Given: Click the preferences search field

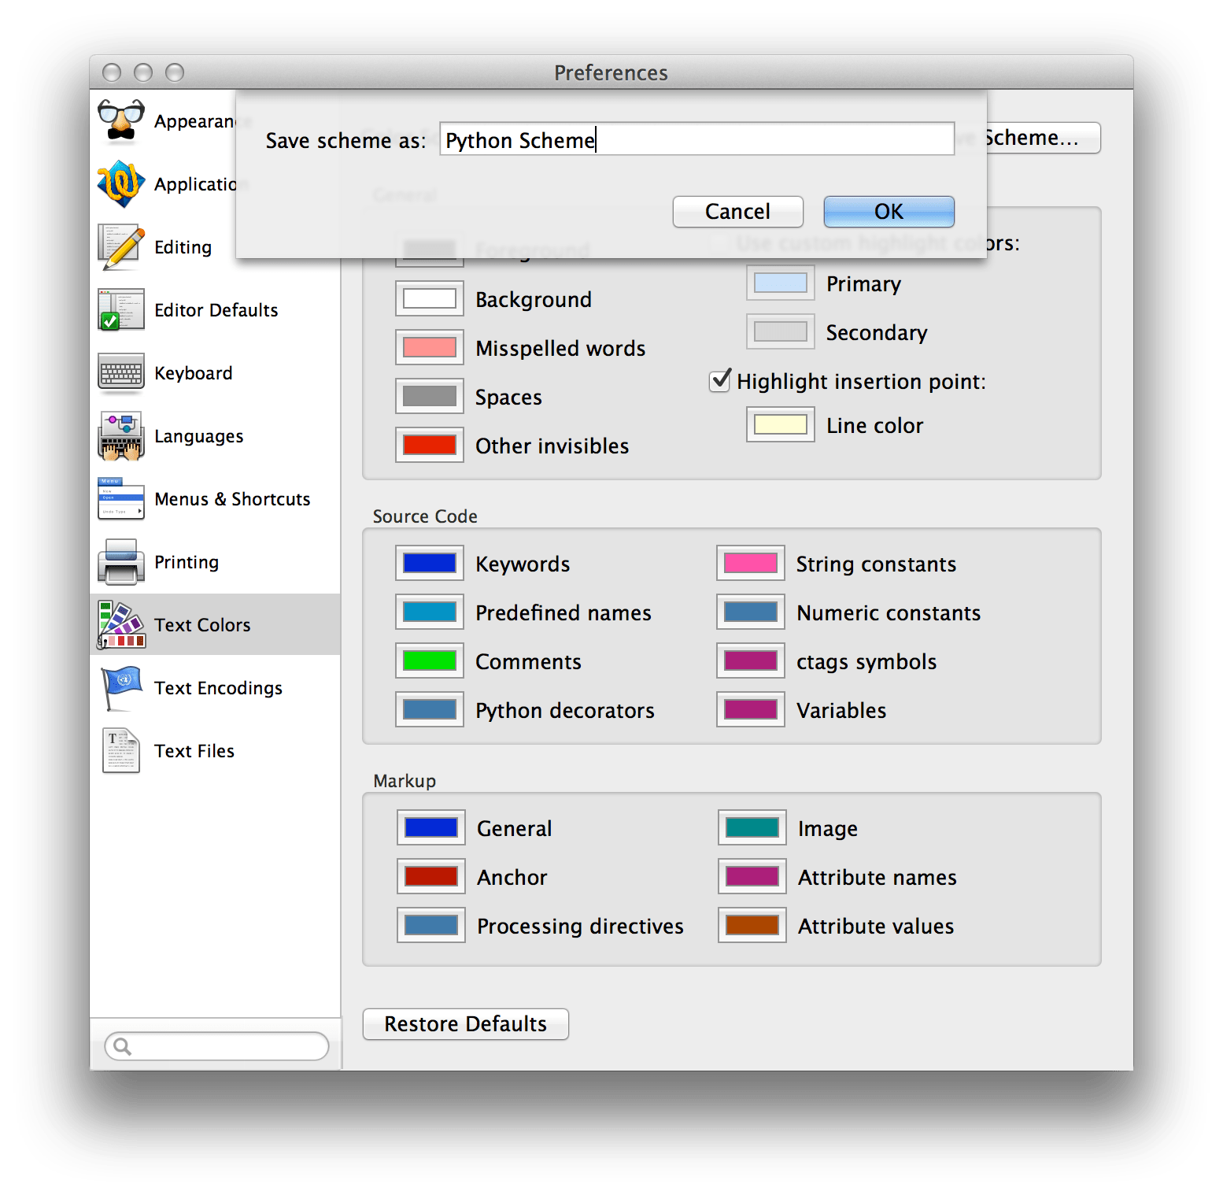Looking at the screenshot, I should [216, 1046].
